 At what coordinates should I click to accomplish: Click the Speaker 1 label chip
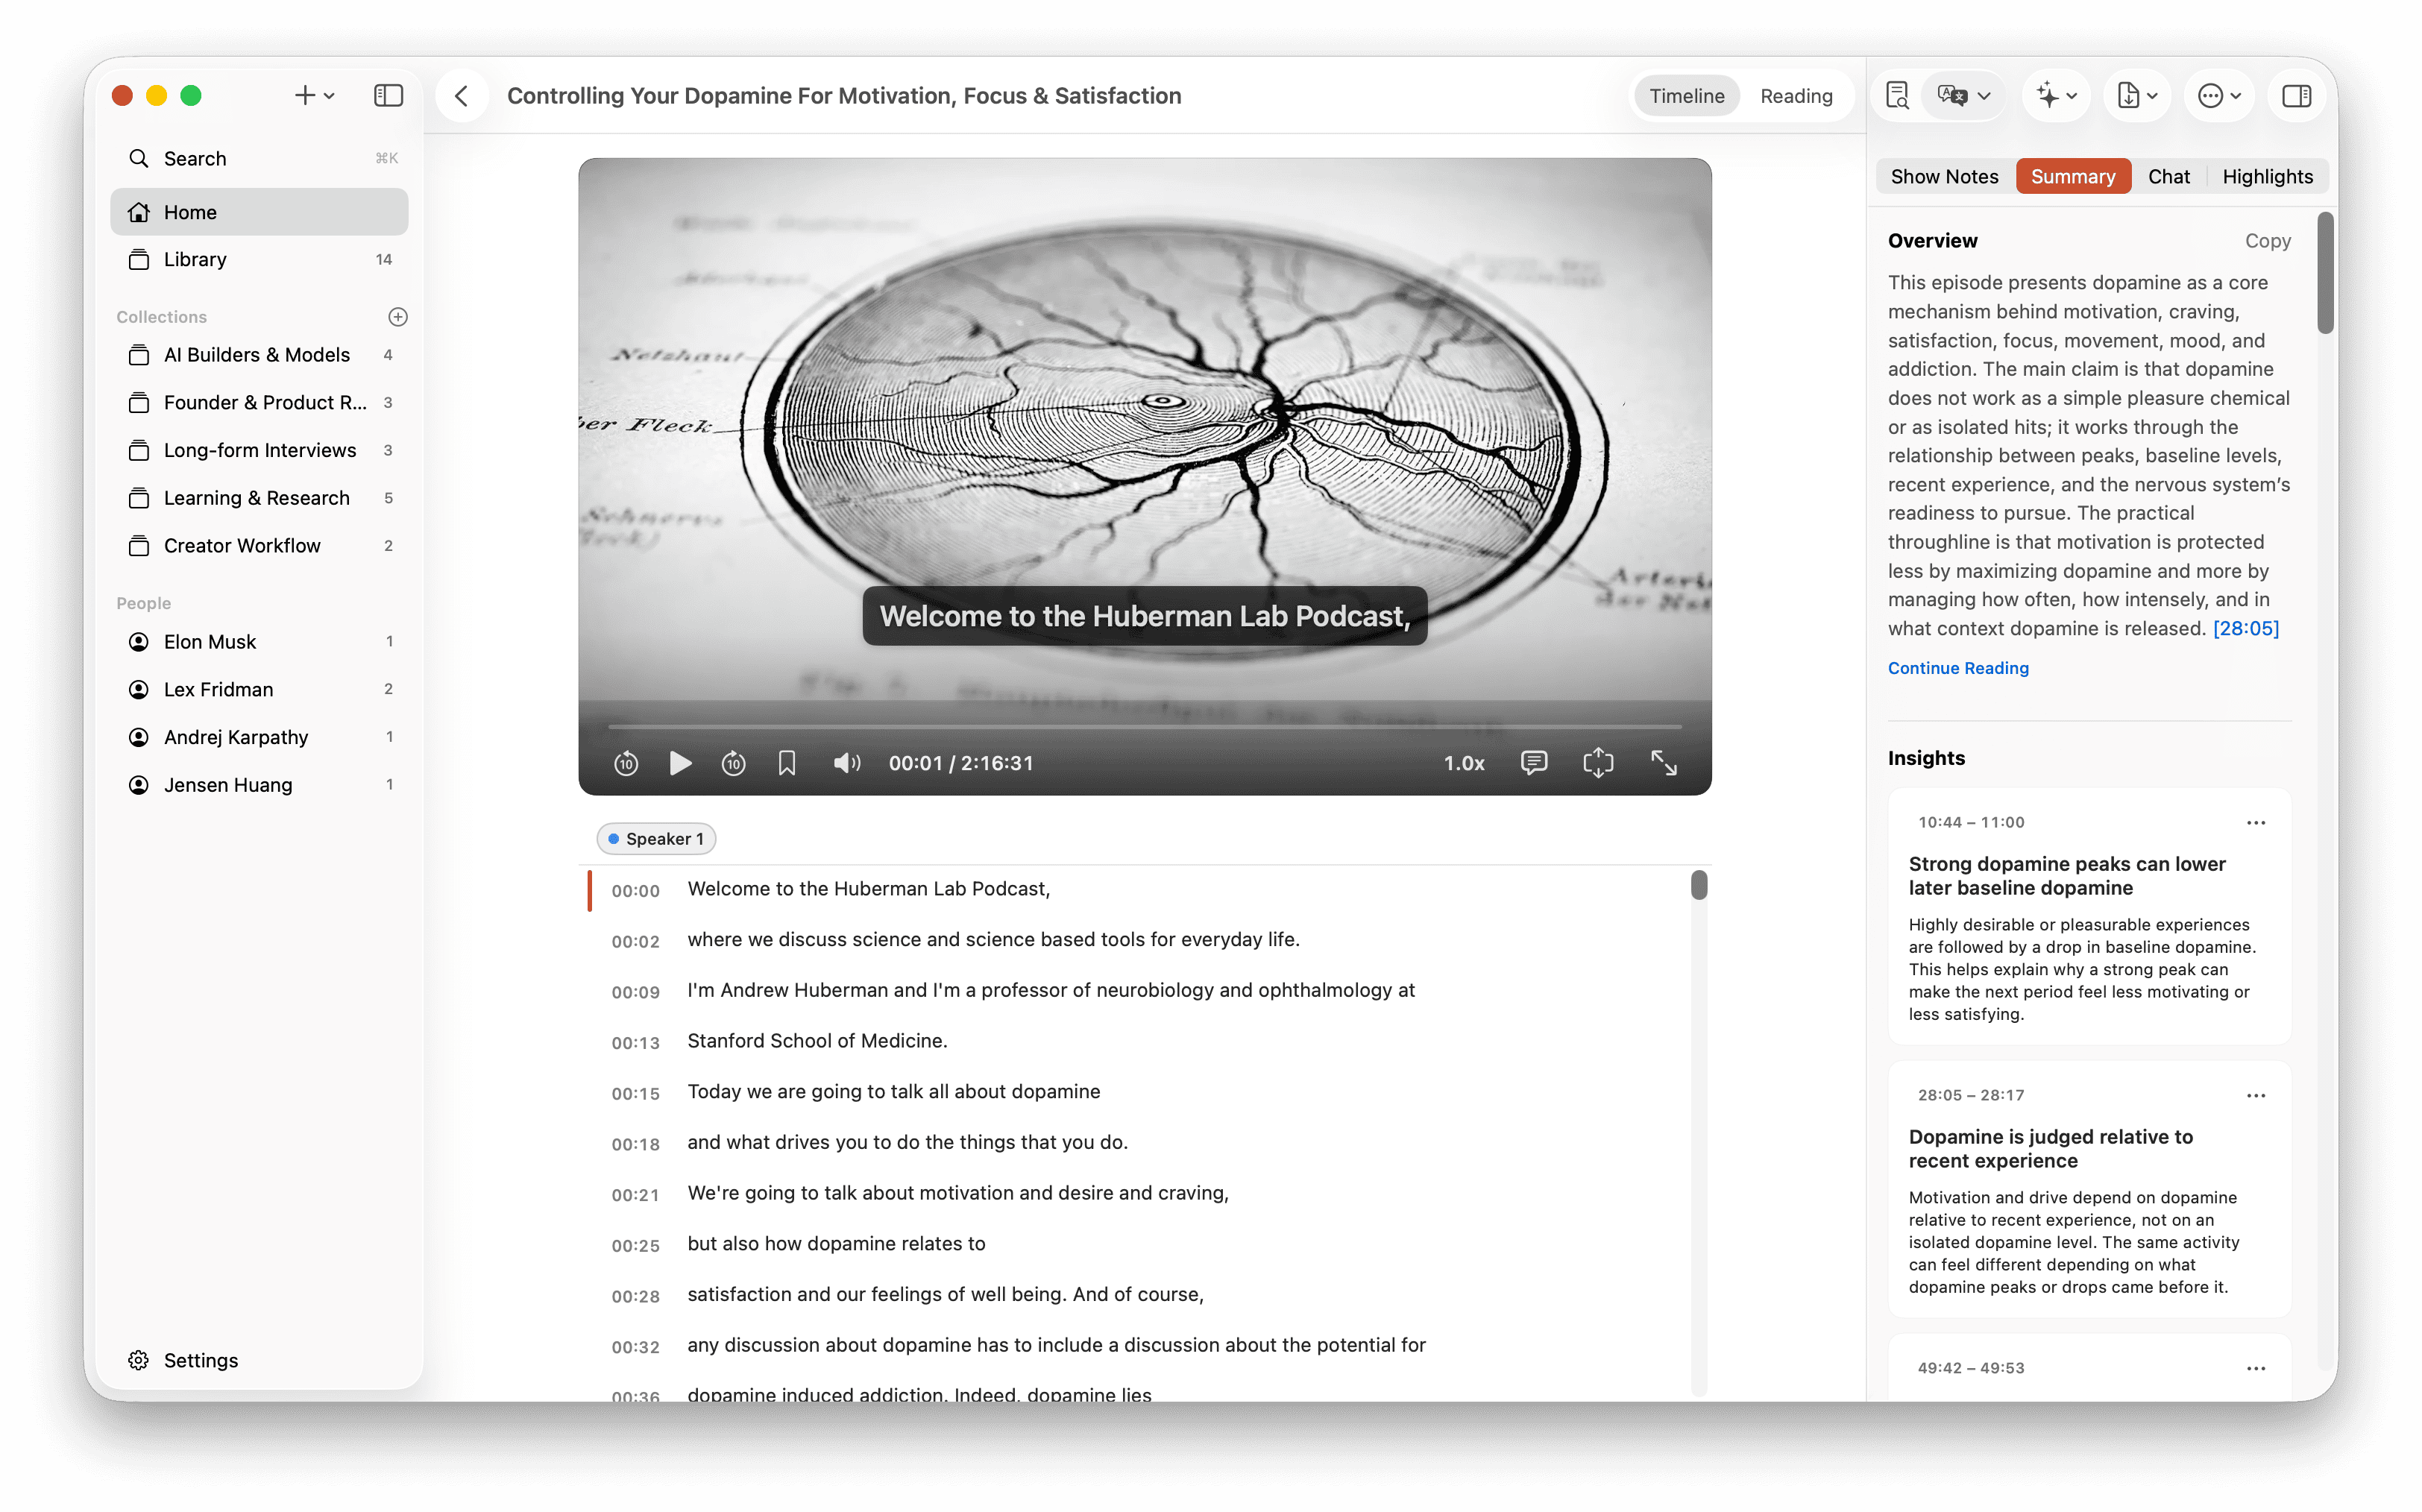[656, 839]
